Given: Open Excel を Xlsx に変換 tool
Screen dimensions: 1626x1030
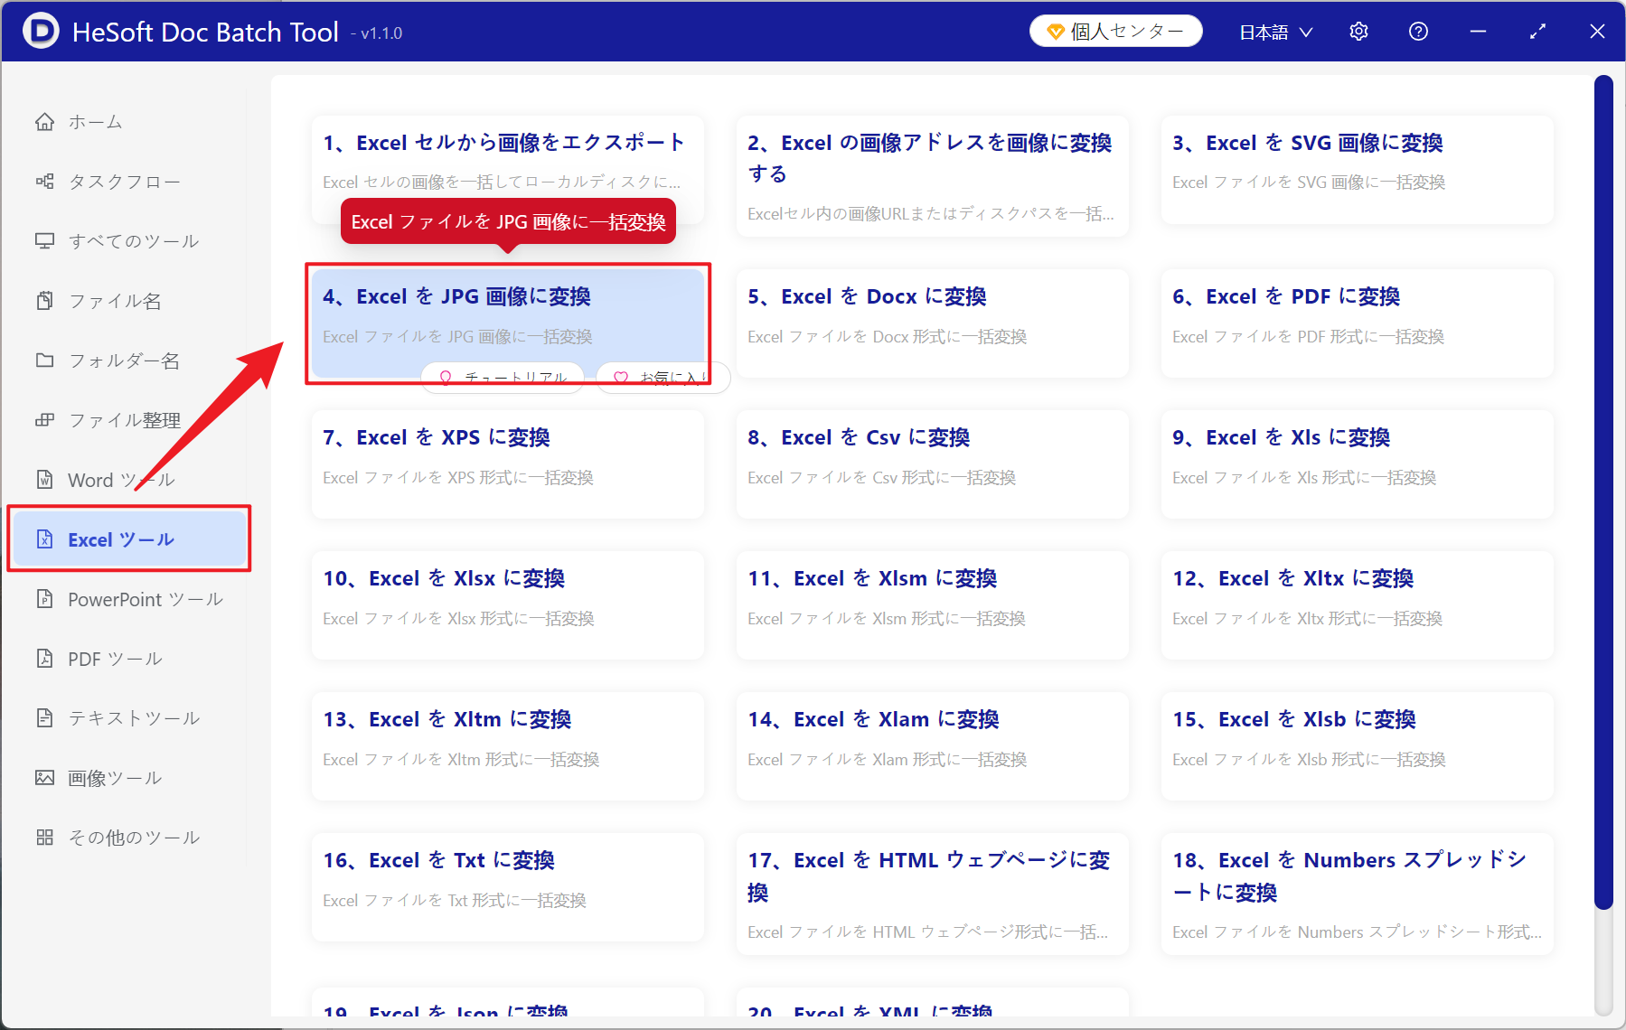Looking at the screenshot, I should 508,605.
